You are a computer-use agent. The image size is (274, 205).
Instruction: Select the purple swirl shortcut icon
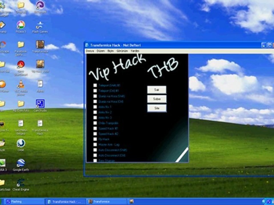coord(40,7)
